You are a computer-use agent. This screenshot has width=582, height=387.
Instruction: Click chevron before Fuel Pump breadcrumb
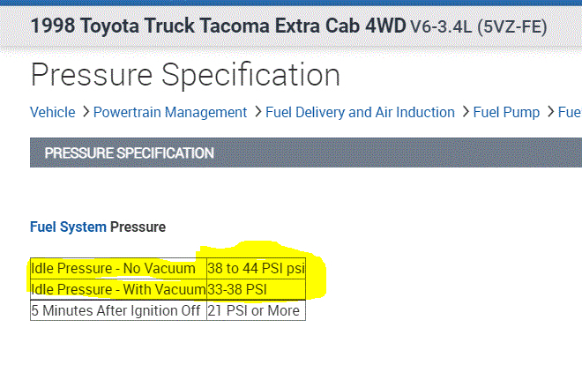click(x=465, y=112)
